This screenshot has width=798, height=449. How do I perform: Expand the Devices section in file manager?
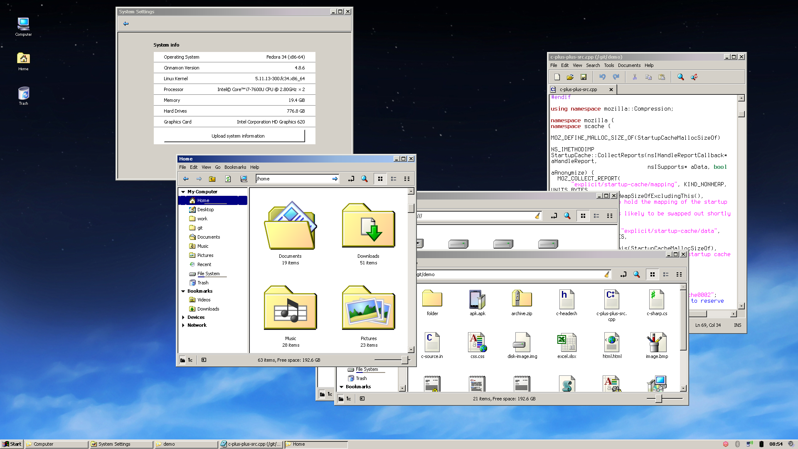183,317
